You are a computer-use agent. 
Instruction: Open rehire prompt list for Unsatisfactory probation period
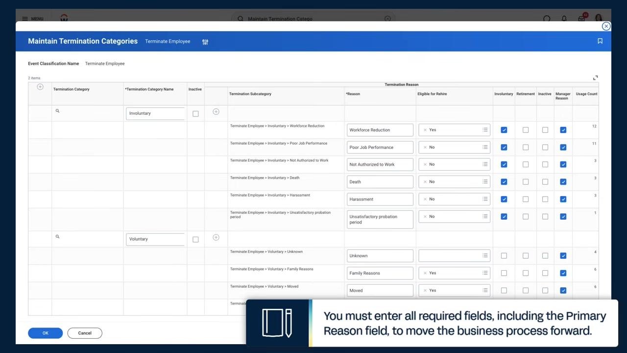pos(485,216)
